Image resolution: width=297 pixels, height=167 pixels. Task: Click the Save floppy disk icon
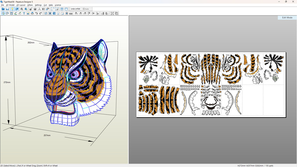7,9
